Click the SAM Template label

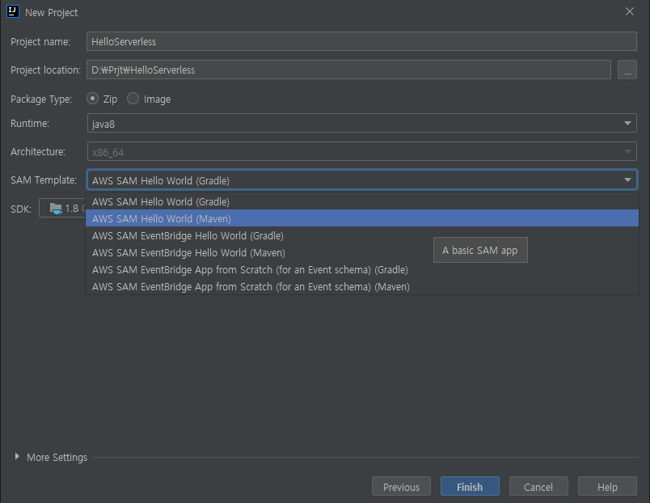pyautogui.click(x=44, y=180)
